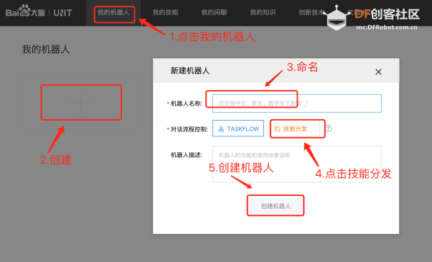Select the 技能分发 option
The image size is (432, 262).
294,128
